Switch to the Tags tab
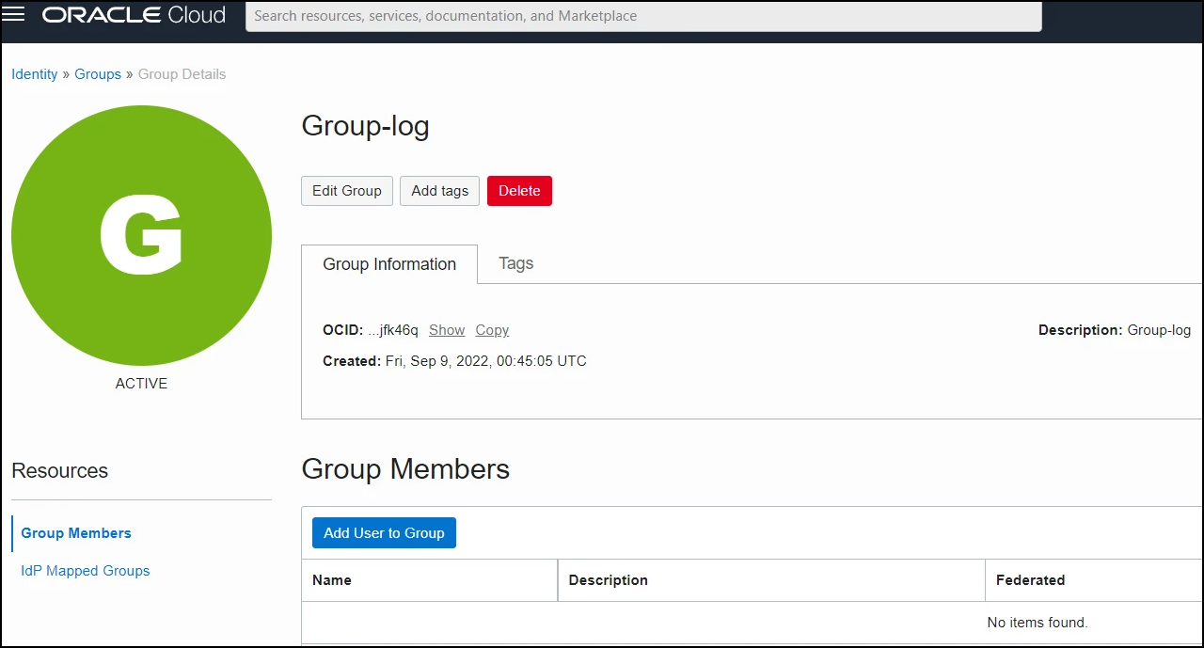1204x648 pixels. click(515, 263)
